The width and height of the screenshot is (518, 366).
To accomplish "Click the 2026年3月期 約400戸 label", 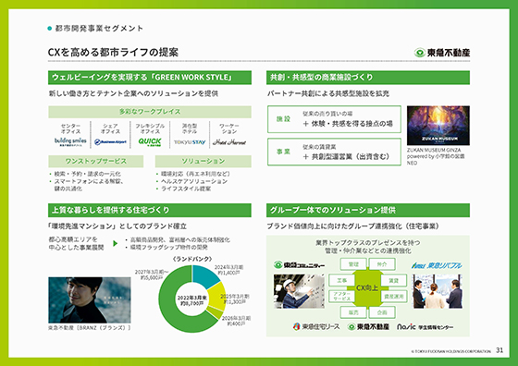I will pyautogui.click(x=236, y=321).
